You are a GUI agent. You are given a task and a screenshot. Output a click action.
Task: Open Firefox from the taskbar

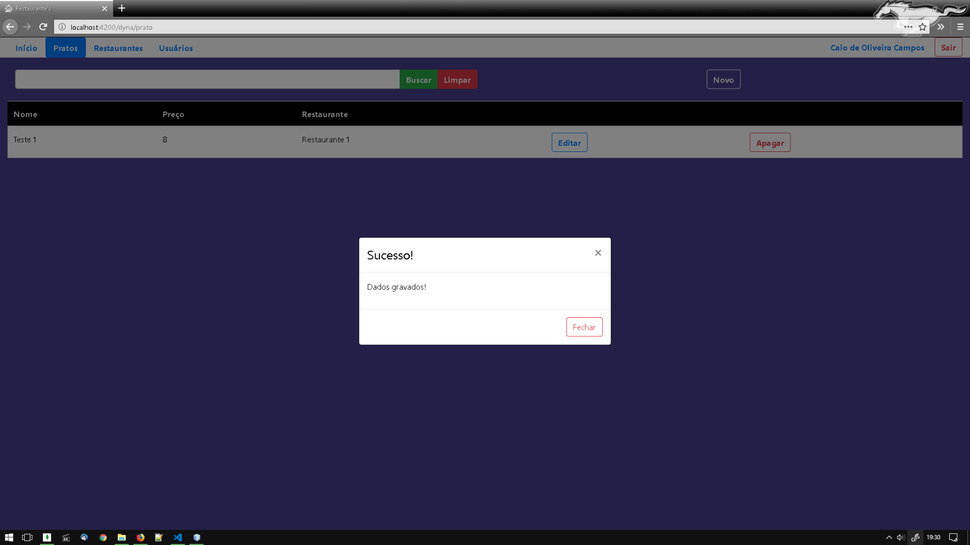[140, 537]
